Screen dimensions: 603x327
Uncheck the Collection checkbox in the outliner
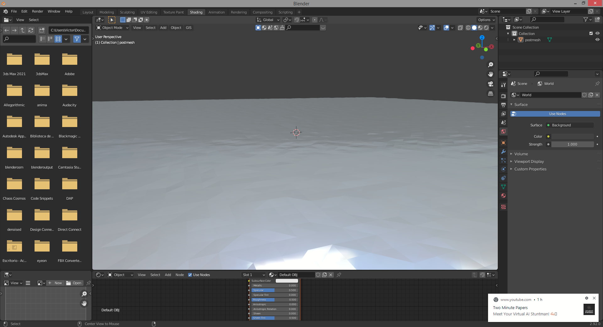[591, 33]
